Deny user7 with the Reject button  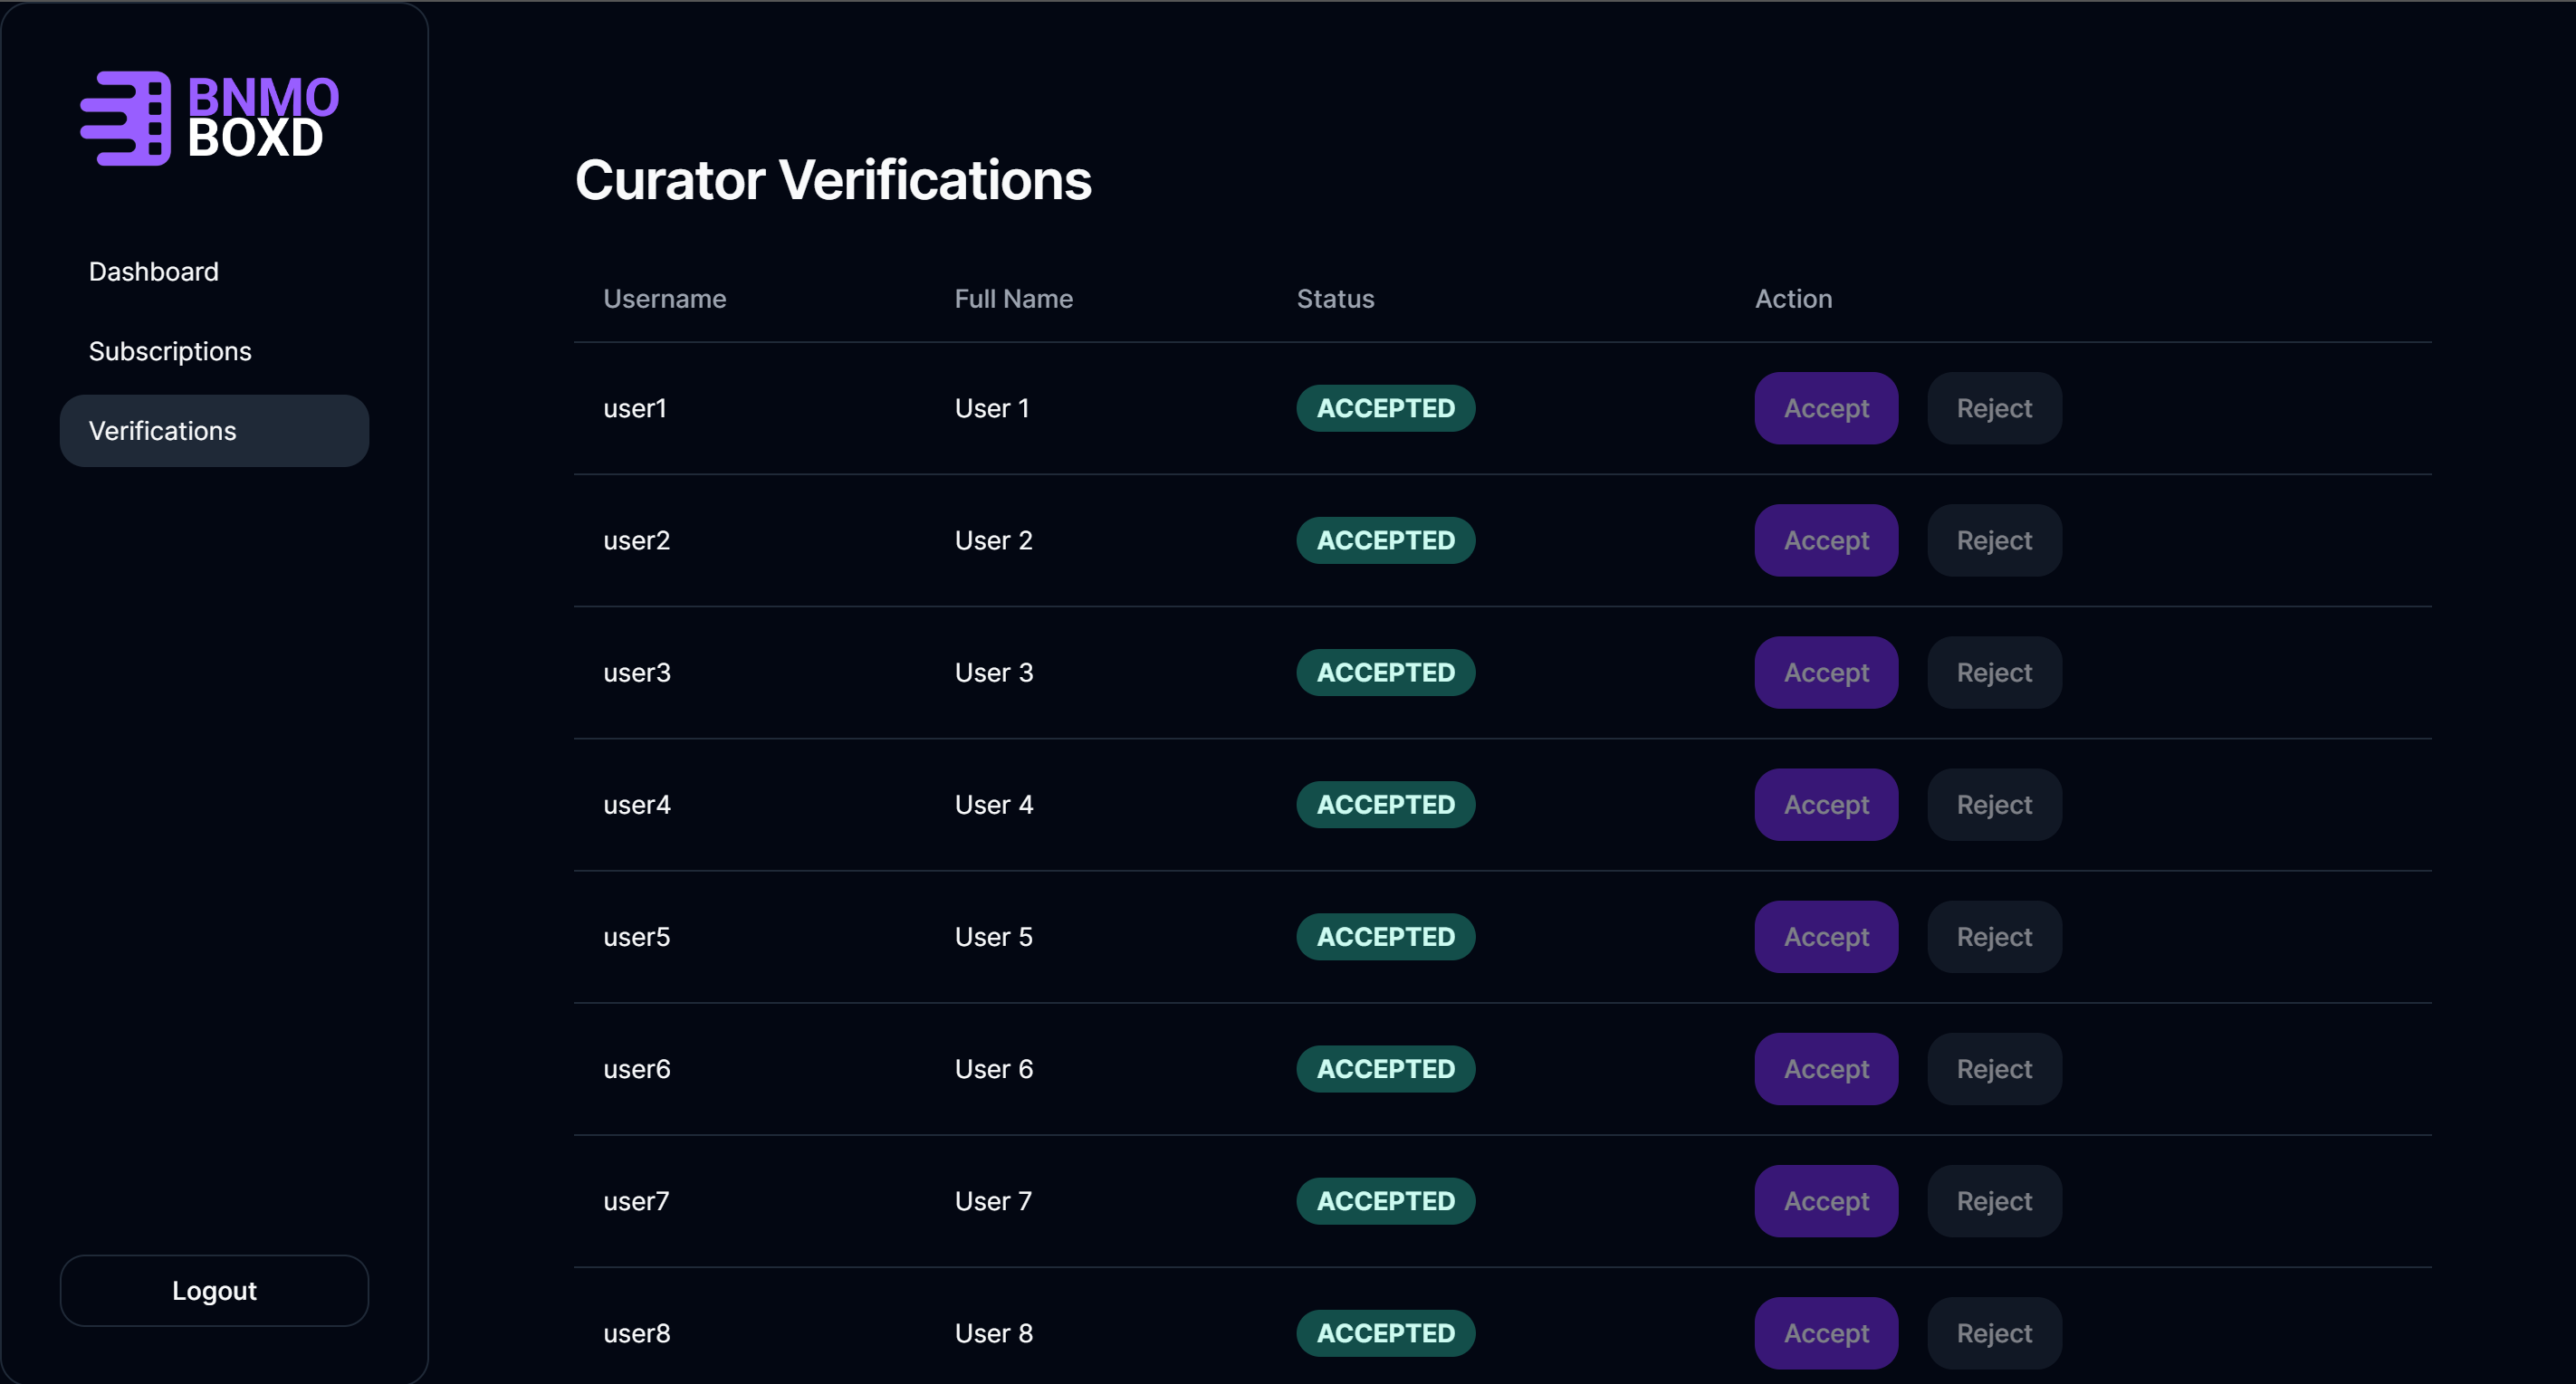coord(1994,1201)
